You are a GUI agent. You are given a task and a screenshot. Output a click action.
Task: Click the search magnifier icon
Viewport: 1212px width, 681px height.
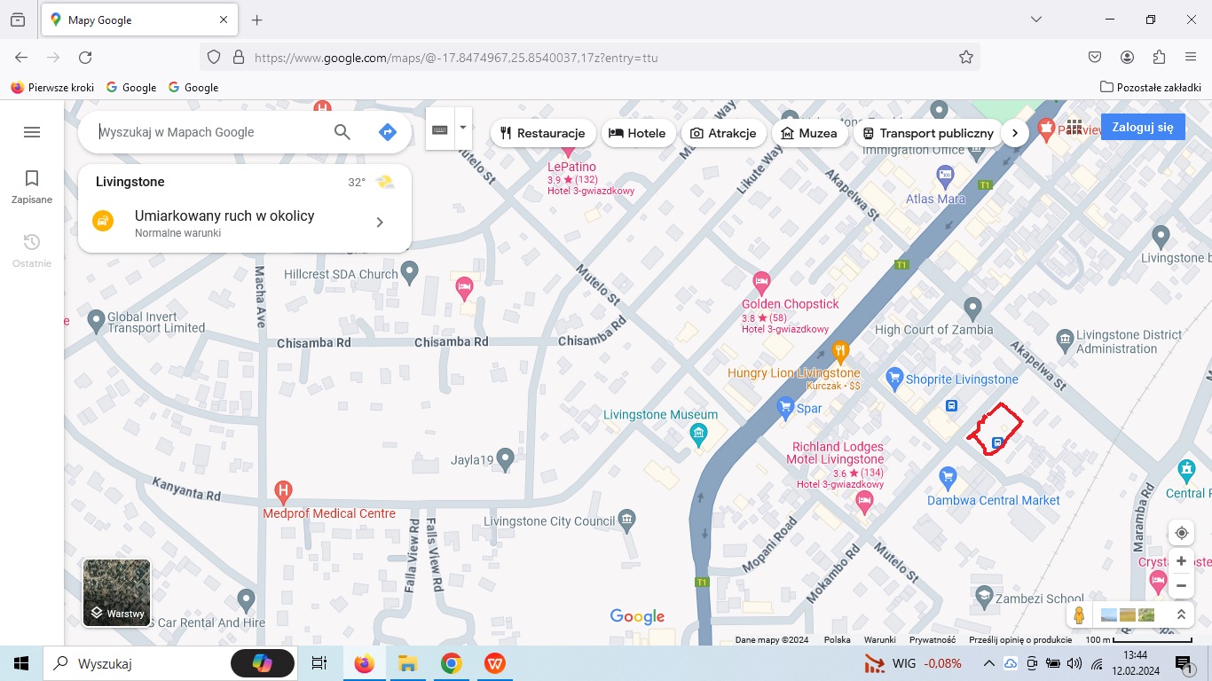[x=342, y=132]
